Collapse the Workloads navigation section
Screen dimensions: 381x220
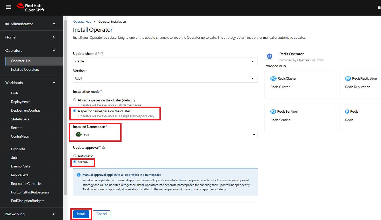click(x=31, y=83)
